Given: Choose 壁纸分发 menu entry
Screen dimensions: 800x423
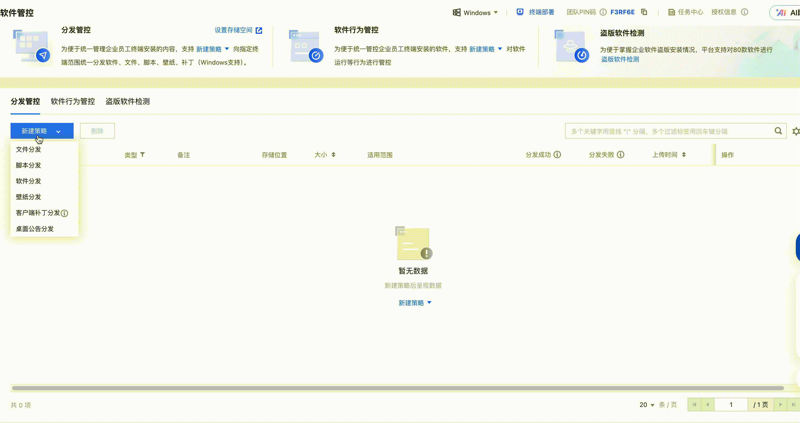Looking at the screenshot, I should (28, 197).
